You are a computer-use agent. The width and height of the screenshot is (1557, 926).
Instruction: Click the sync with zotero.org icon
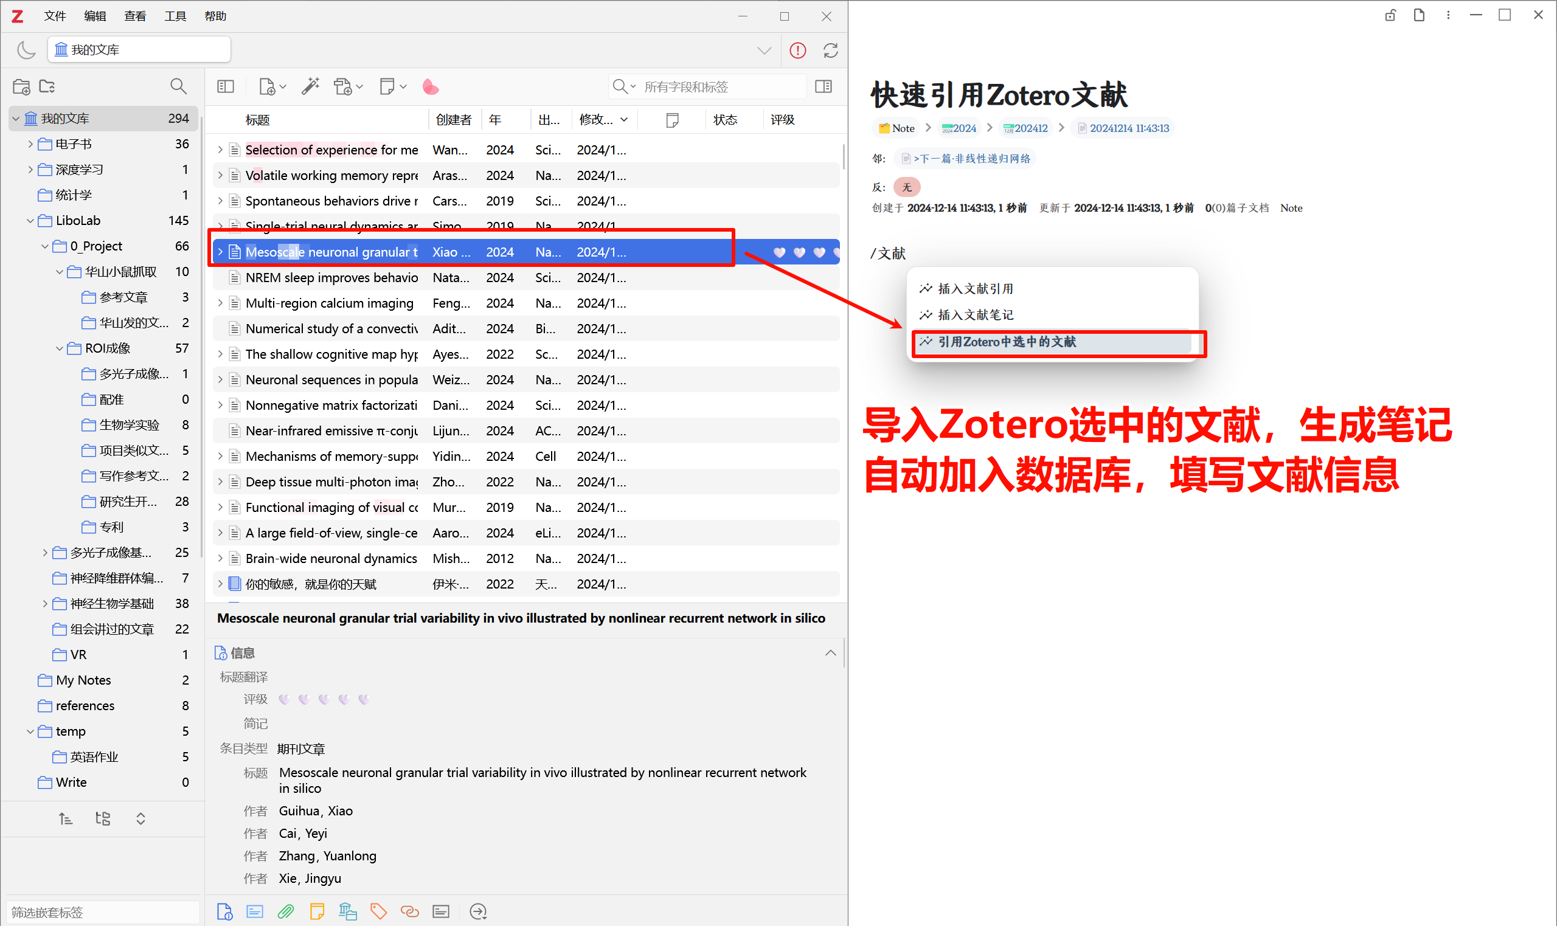830,50
